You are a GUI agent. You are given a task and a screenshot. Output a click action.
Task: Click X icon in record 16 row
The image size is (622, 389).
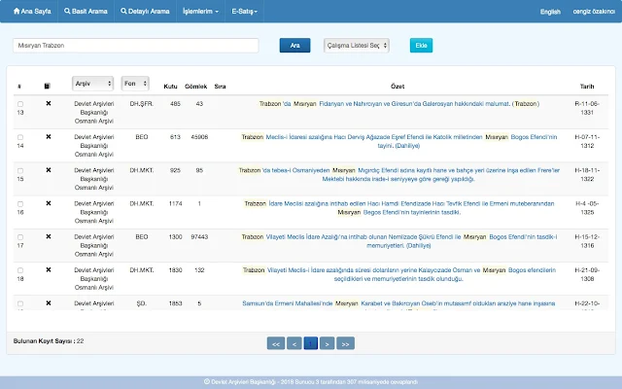(49, 203)
